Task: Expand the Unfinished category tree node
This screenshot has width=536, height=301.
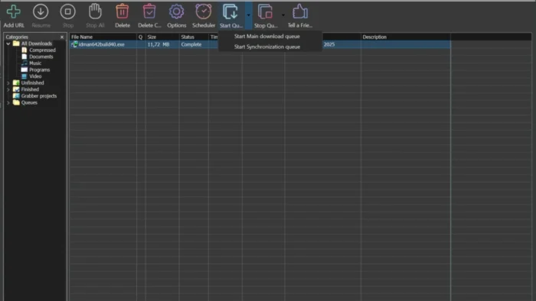Action: 8,83
